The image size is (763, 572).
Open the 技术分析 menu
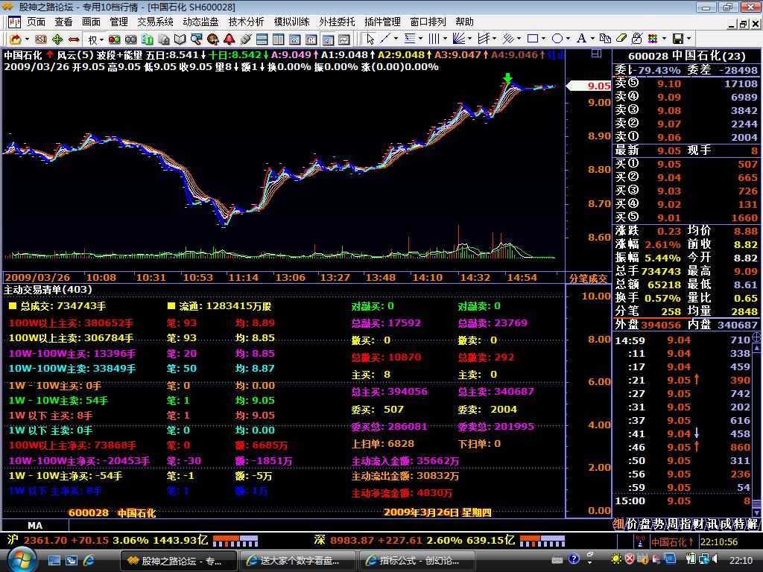[246, 22]
